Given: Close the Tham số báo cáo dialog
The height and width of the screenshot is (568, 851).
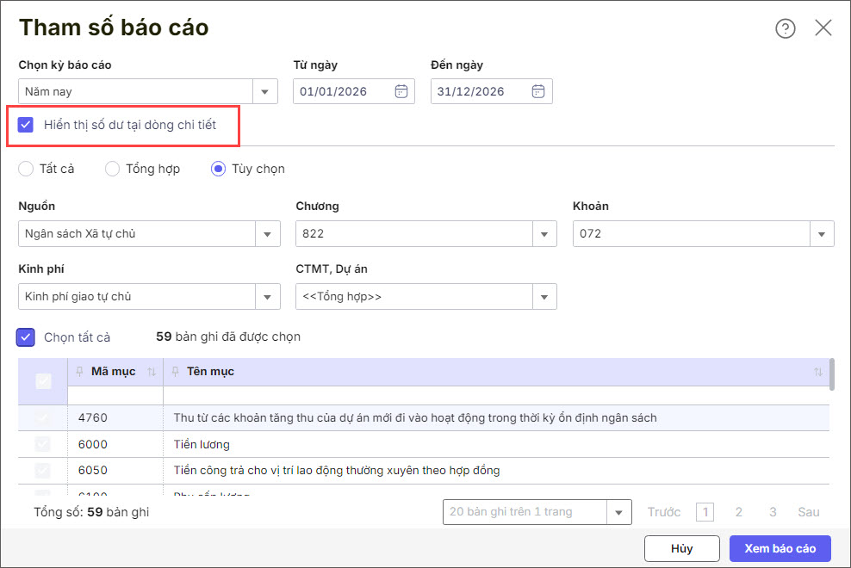Looking at the screenshot, I should [x=823, y=28].
